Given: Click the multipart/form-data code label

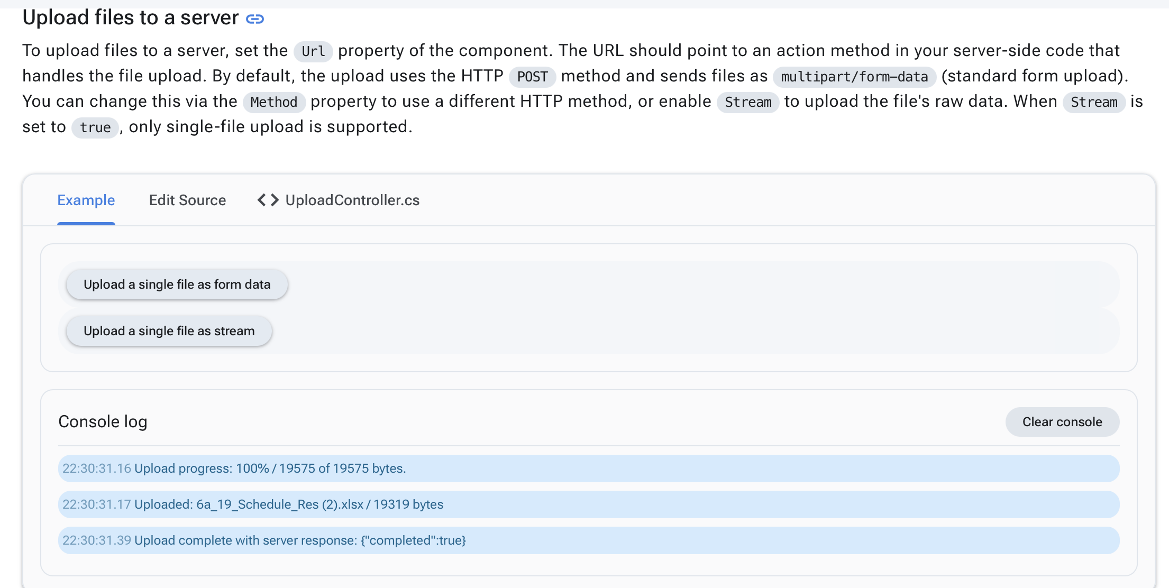Looking at the screenshot, I should point(854,77).
